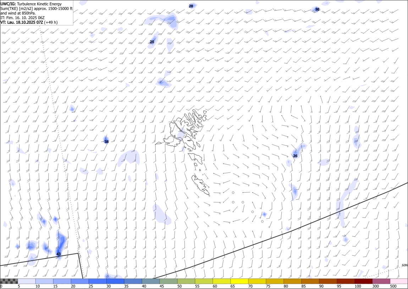This screenshot has height=289, width=408.
Task: Pick the 10–15 light blue legend swatch
Action: pyautogui.click(x=44, y=281)
